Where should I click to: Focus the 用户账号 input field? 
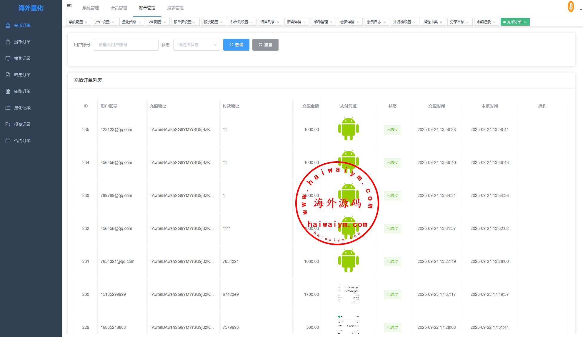[126, 45]
